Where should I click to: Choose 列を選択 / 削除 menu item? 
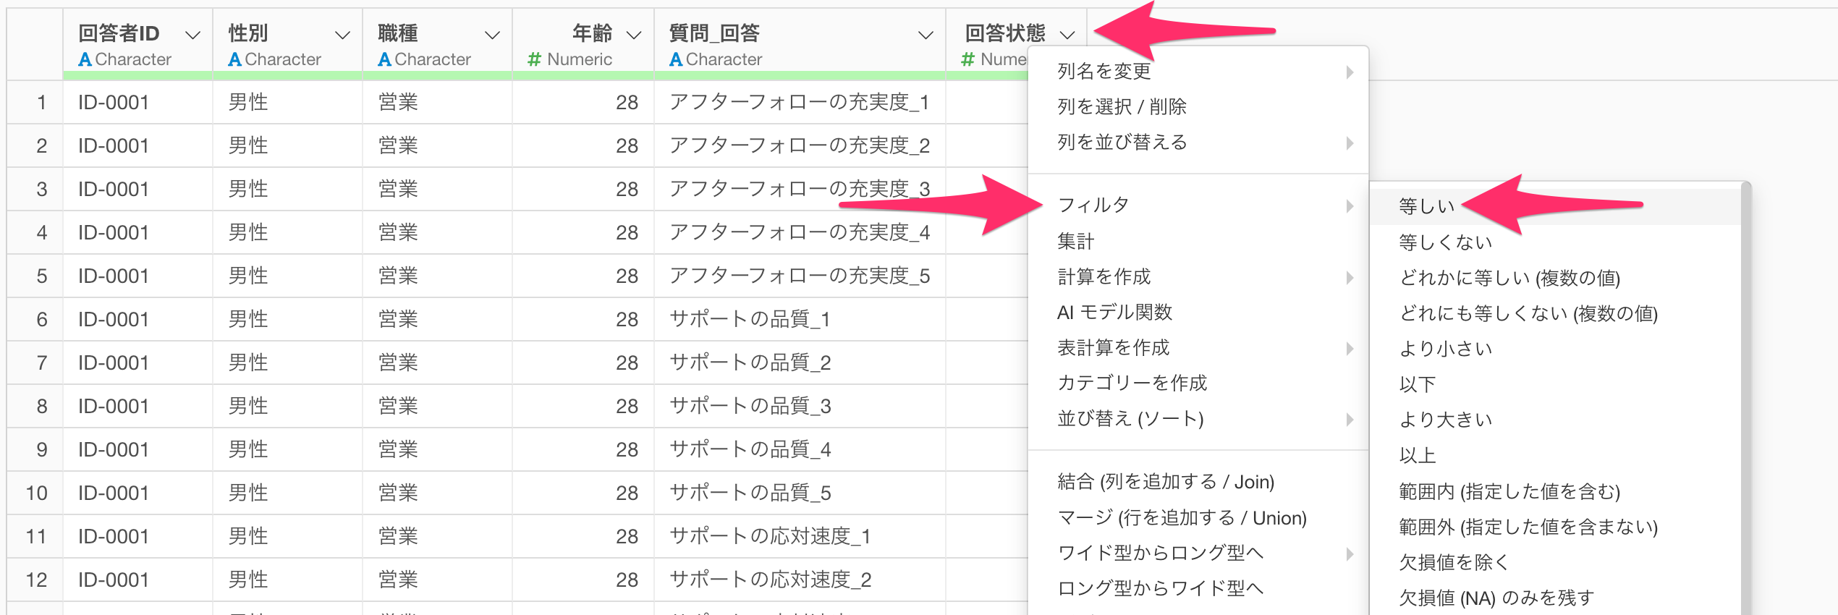tap(1122, 106)
